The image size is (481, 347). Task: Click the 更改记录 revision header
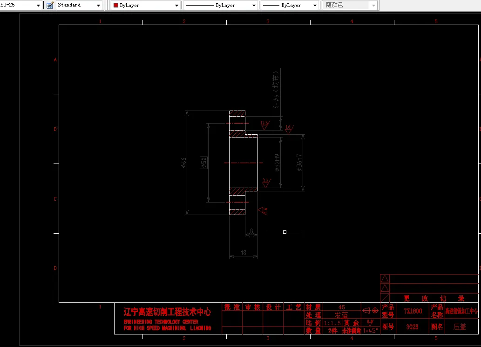434,298
